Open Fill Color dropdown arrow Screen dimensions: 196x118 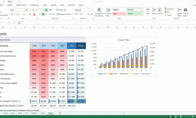[32, 14]
